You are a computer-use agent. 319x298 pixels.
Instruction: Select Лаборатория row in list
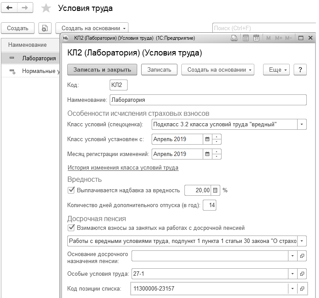tap(31, 58)
